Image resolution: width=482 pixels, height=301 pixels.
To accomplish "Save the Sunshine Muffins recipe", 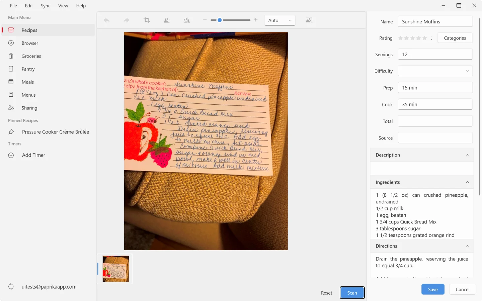I will pyautogui.click(x=433, y=289).
